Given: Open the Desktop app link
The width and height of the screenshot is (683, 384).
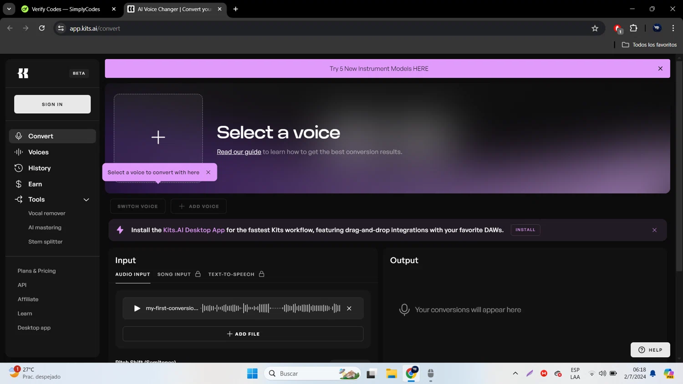Looking at the screenshot, I should tap(34, 328).
